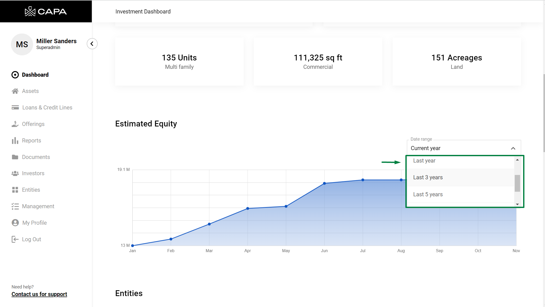The width and height of the screenshot is (545, 307).
Task: Select Last year option
Action: coord(424,161)
